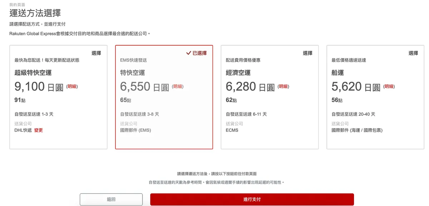View 明細 for the 5,620 yen option

389,86
